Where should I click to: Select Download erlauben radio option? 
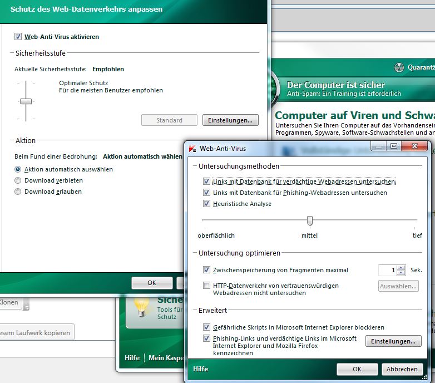click(18, 191)
